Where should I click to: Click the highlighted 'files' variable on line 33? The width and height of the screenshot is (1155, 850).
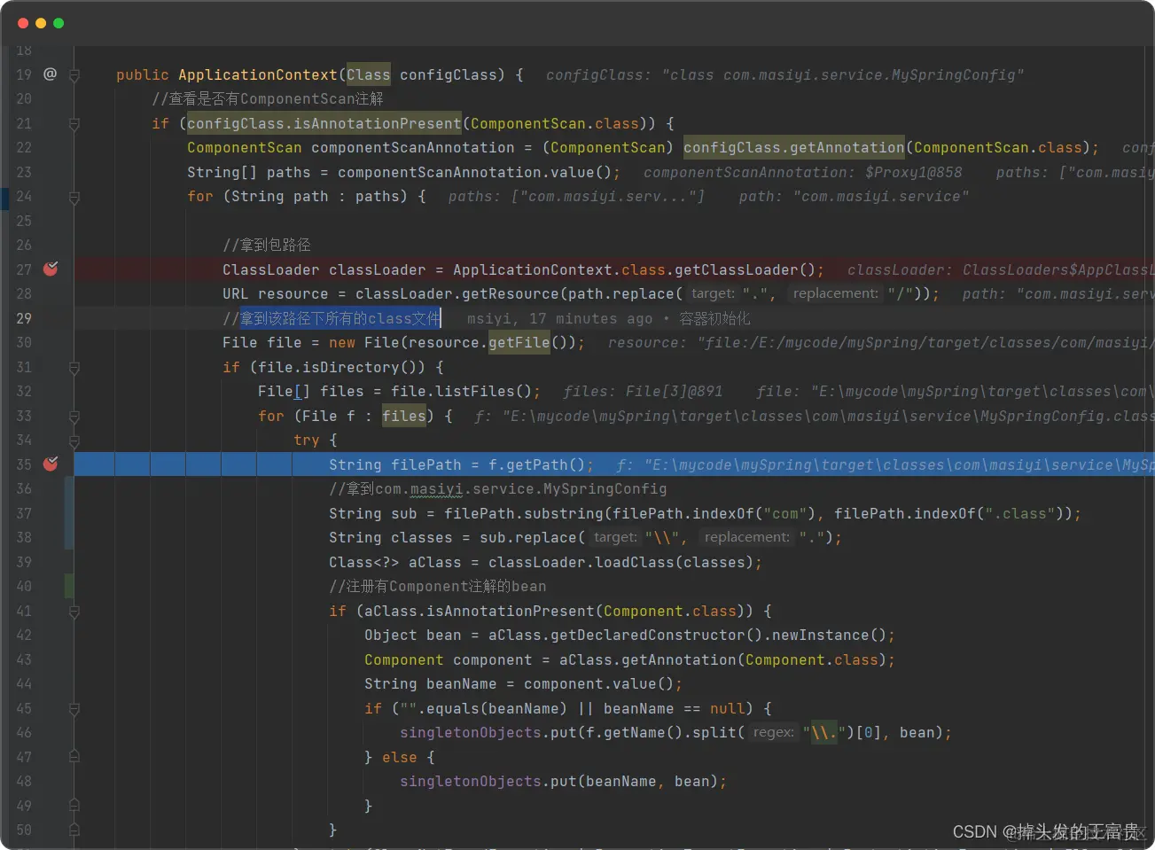pos(404,416)
